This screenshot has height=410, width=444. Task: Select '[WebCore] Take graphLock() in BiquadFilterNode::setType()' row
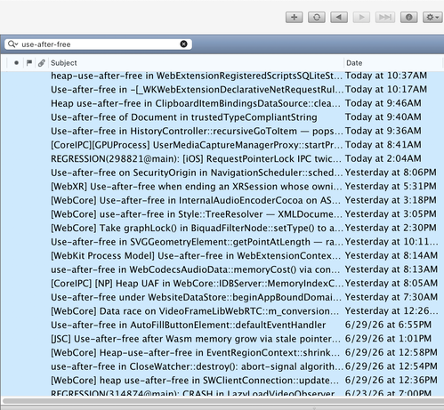point(222,228)
